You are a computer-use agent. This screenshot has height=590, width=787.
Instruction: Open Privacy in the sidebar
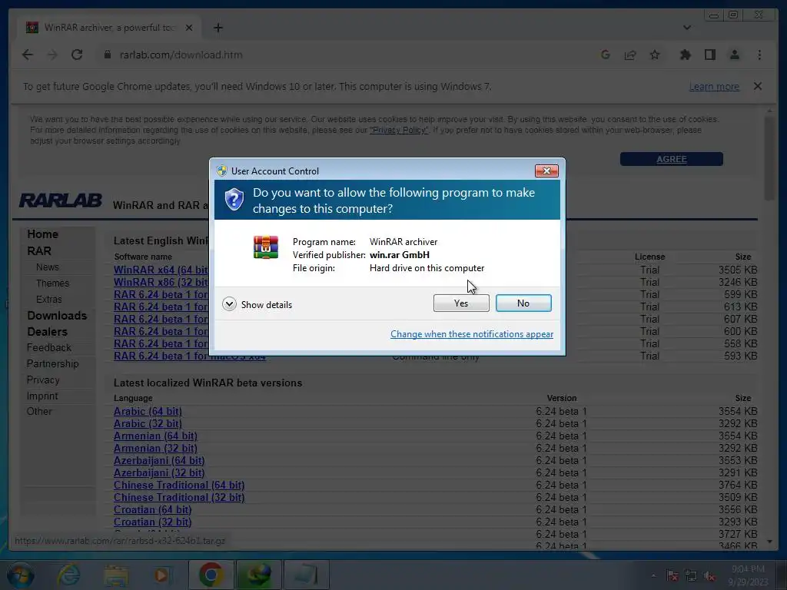(43, 380)
